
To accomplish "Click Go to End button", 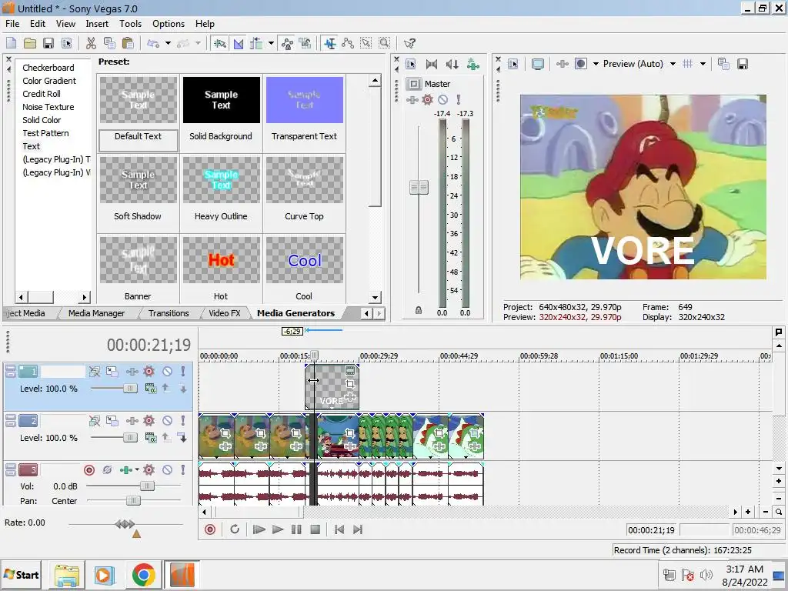I will (357, 529).
